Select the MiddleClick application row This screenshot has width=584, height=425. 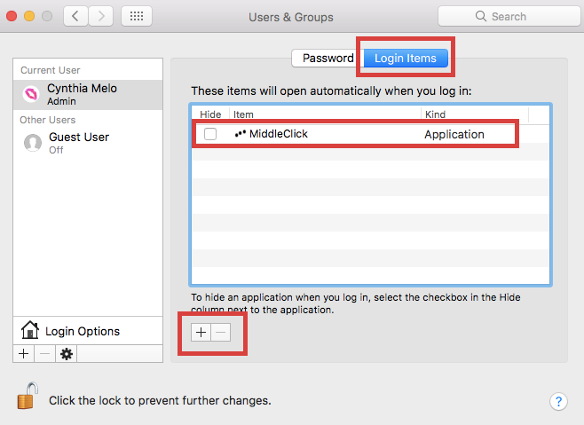coord(370,134)
